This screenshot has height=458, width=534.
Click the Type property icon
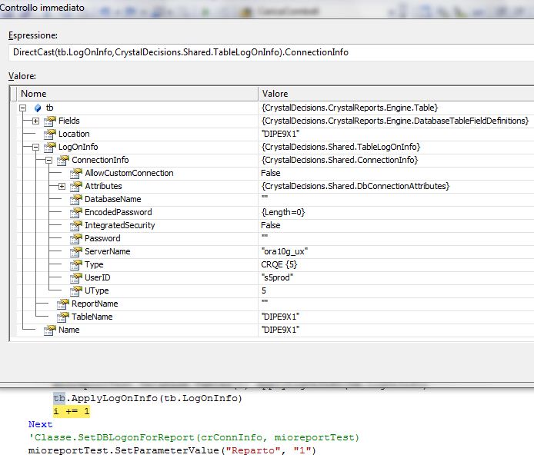click(76, 264)
